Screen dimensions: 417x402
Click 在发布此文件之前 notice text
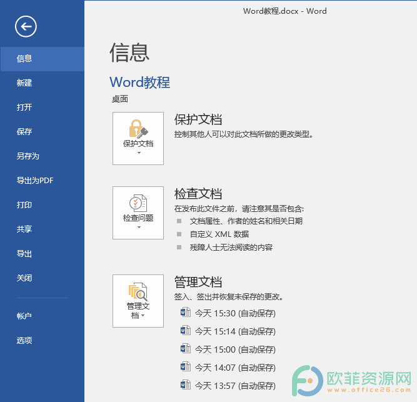pyautogui.click(x=239, y=209)
